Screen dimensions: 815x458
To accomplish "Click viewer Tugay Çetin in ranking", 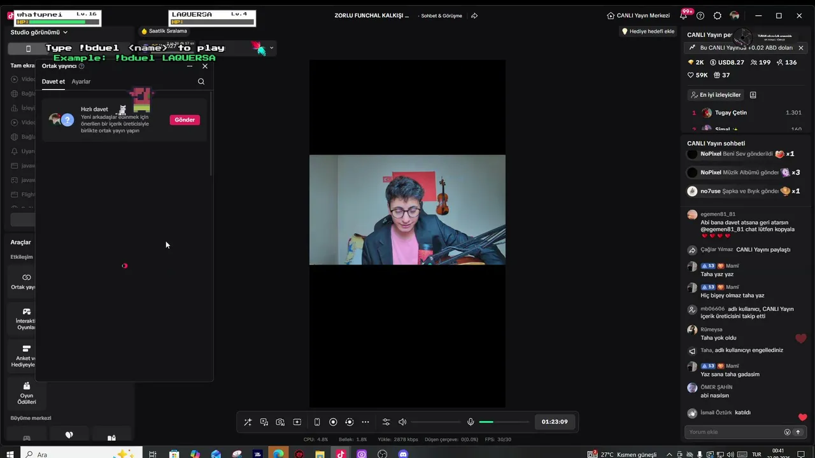I will coord(730,113).
